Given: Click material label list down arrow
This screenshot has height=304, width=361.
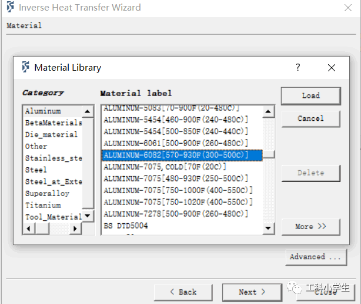Looking at the screenshot, I should click(x=268, y=228).
